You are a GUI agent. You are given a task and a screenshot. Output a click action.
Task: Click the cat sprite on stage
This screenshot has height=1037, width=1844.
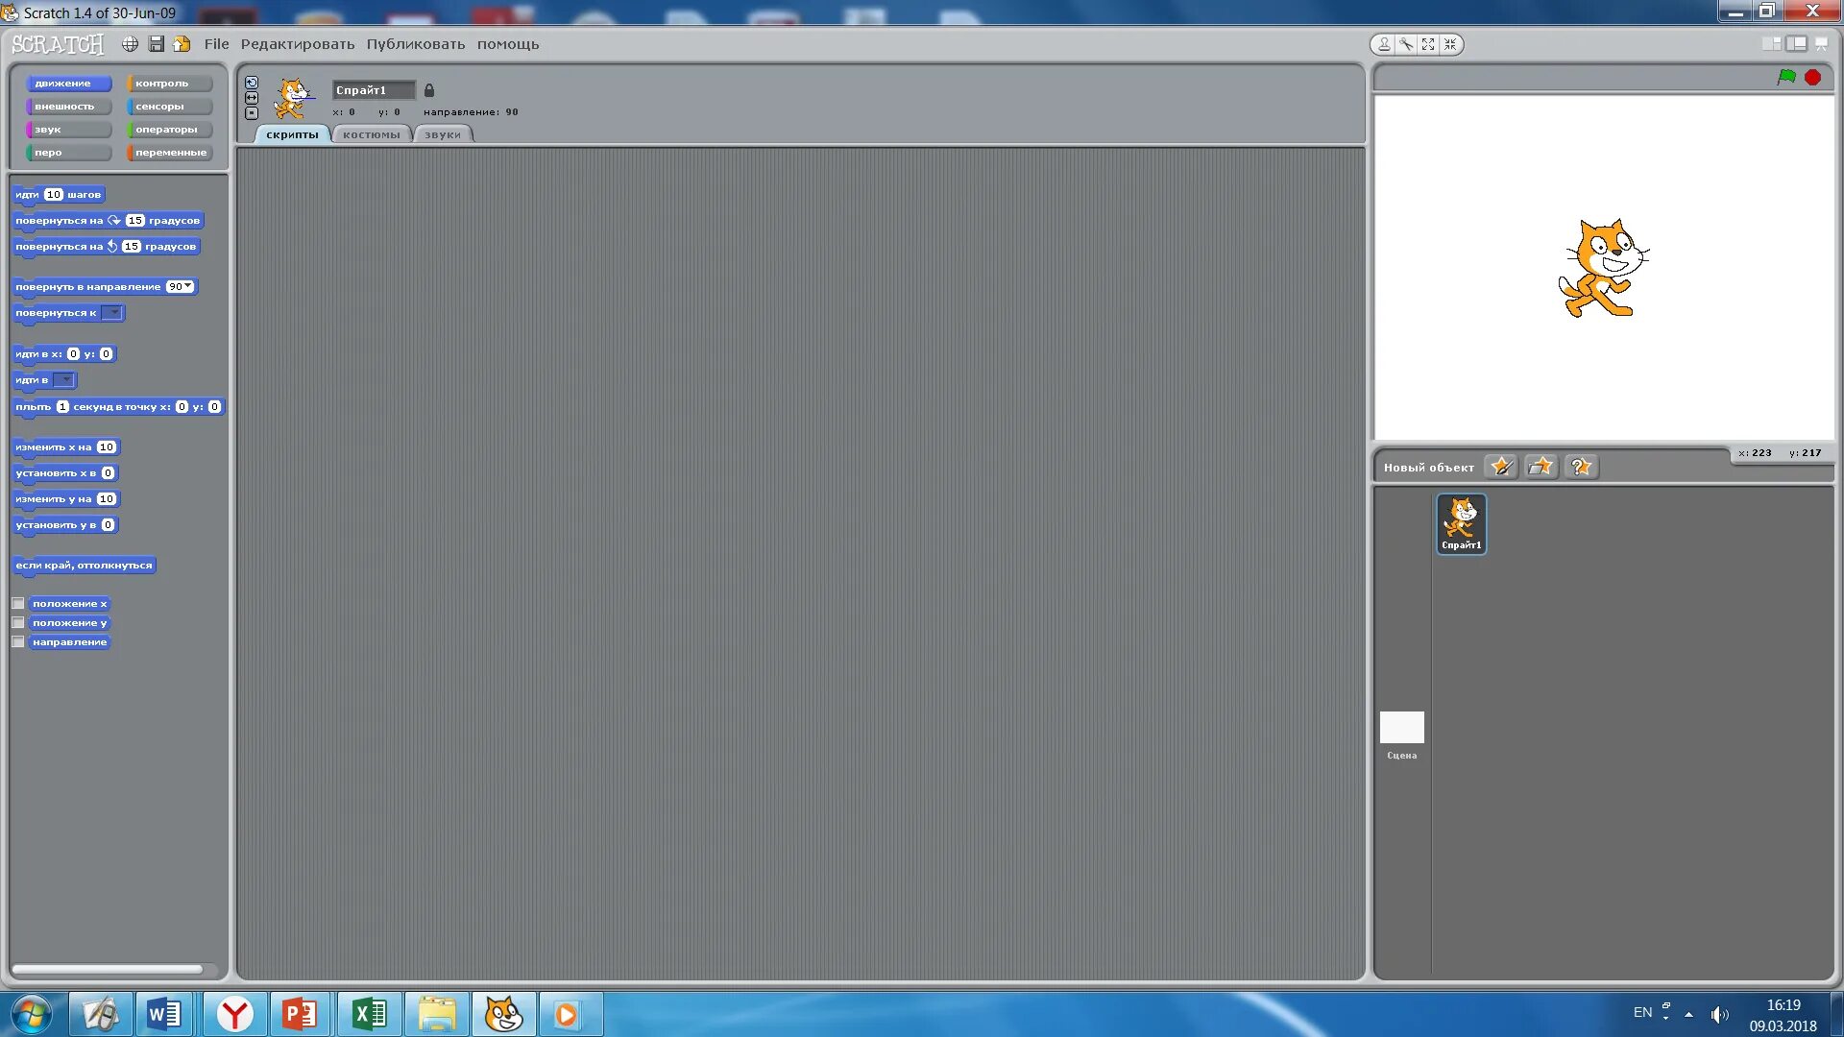[1603, 269]
